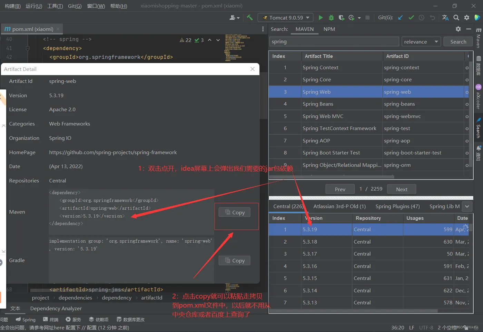Select Spring Web MVC result row
The image size is (483, 332).
pyautogui.click(x=369, y=116)
